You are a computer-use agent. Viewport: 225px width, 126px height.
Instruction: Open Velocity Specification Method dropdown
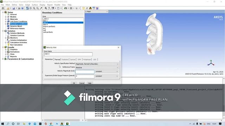point(97,64)
